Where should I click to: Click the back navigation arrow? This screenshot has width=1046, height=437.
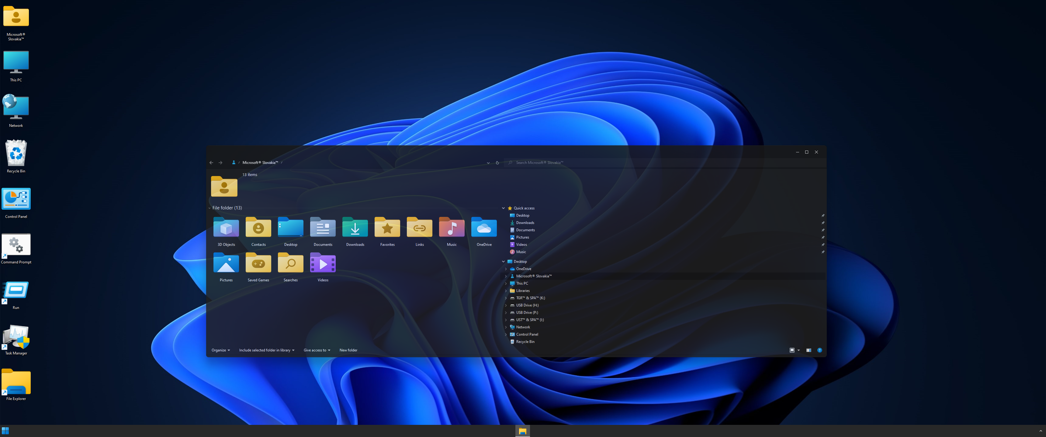211,163
